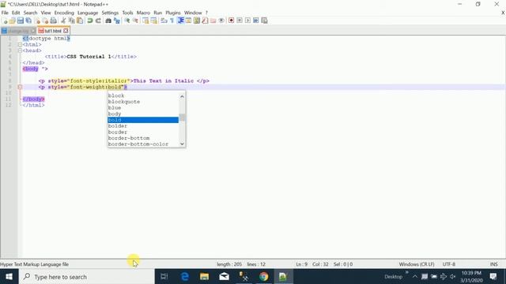Click the Open file toolbar icon
This screenshot has height=284, width=506.
click(13, 21)
